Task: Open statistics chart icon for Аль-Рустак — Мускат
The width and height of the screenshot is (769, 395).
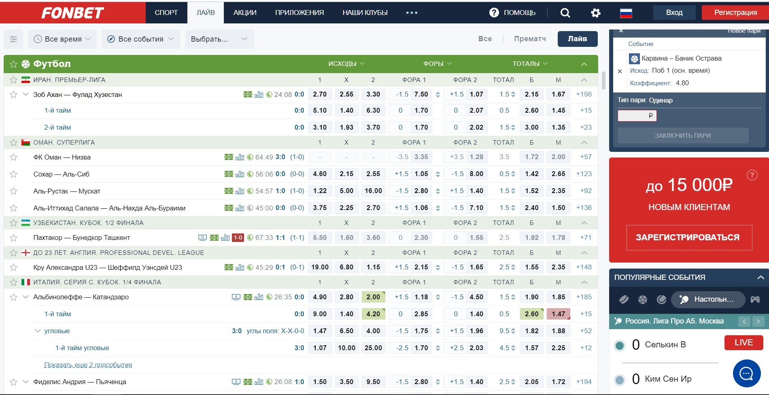Action: [x=240, y=191]
